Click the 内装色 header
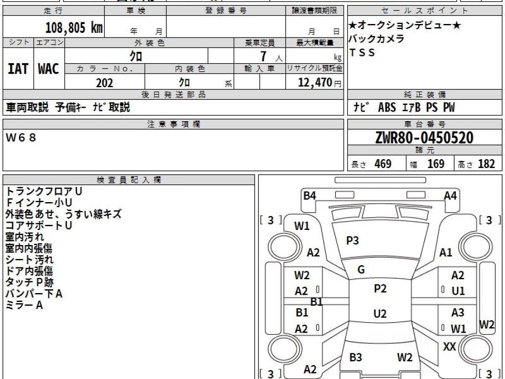505x379 pixels. 189,69
